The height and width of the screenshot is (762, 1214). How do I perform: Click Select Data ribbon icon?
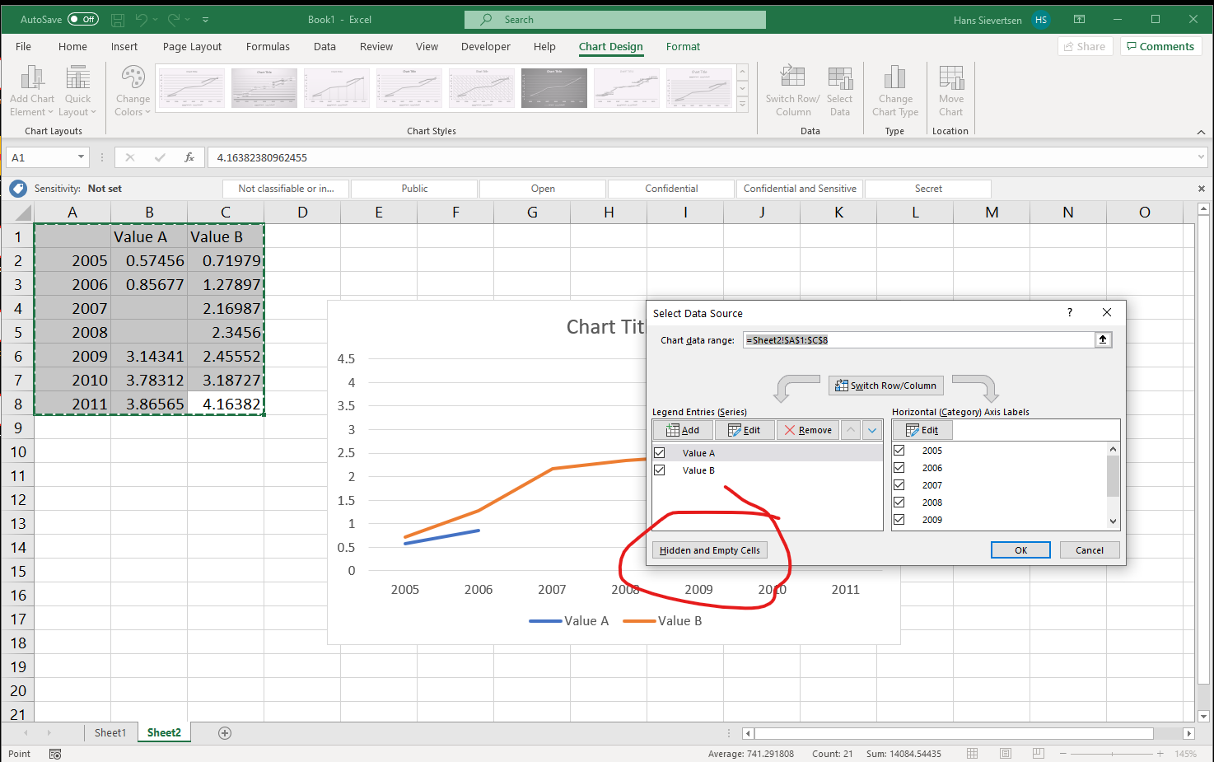coord(840,91)
